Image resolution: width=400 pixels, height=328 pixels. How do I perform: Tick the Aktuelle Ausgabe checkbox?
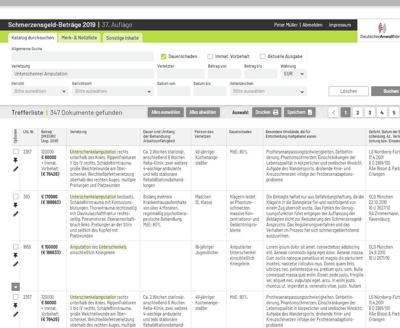[263, 56]
